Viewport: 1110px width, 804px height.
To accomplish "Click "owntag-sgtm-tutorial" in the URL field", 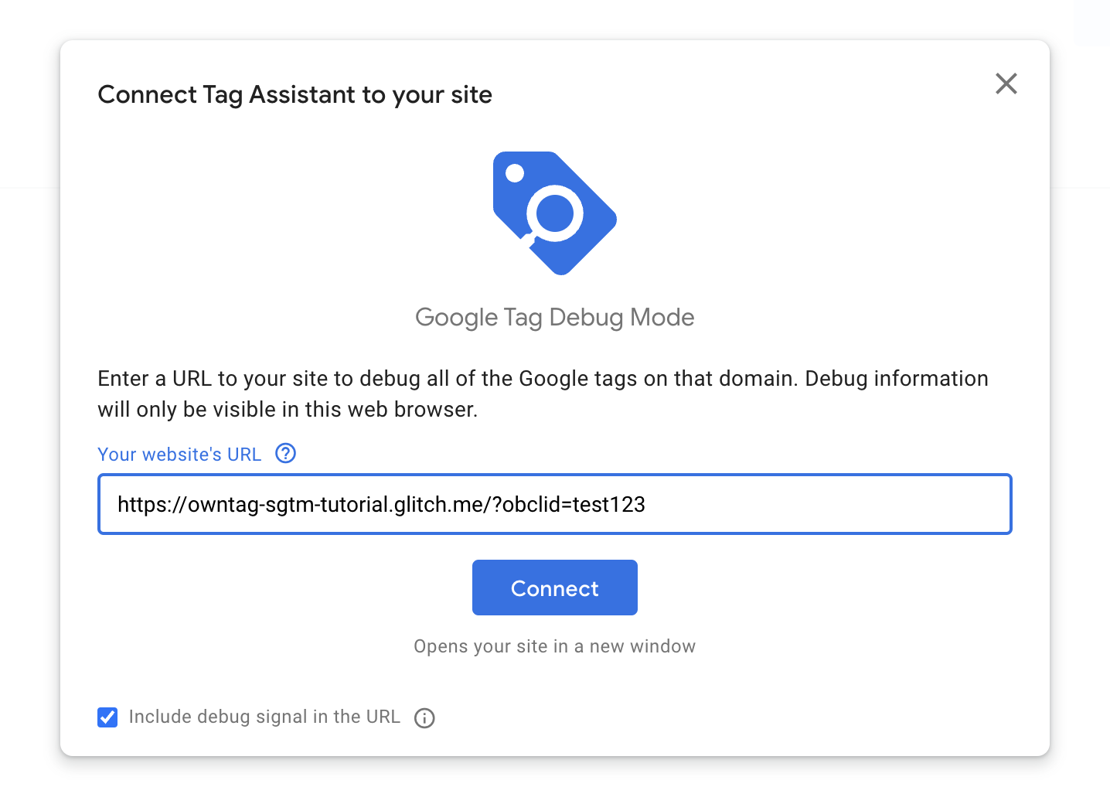I will [289, 505].
